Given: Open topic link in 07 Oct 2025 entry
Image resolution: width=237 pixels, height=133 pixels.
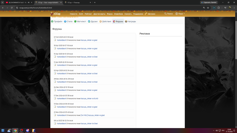Looking at the screenshot, I should [x=89, y=40].
